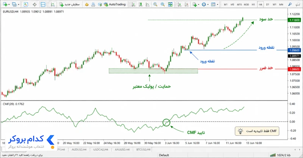Viewport: 303px width, 158px height.
Task: Enable Auto Scroll chart icon
Action: [x=180, y=4]
